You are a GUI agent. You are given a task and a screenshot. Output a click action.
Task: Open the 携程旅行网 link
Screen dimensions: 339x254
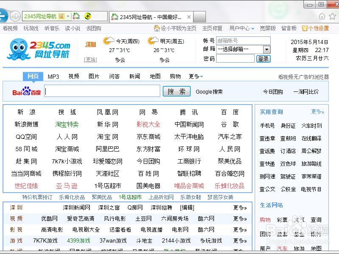[67, 174]
